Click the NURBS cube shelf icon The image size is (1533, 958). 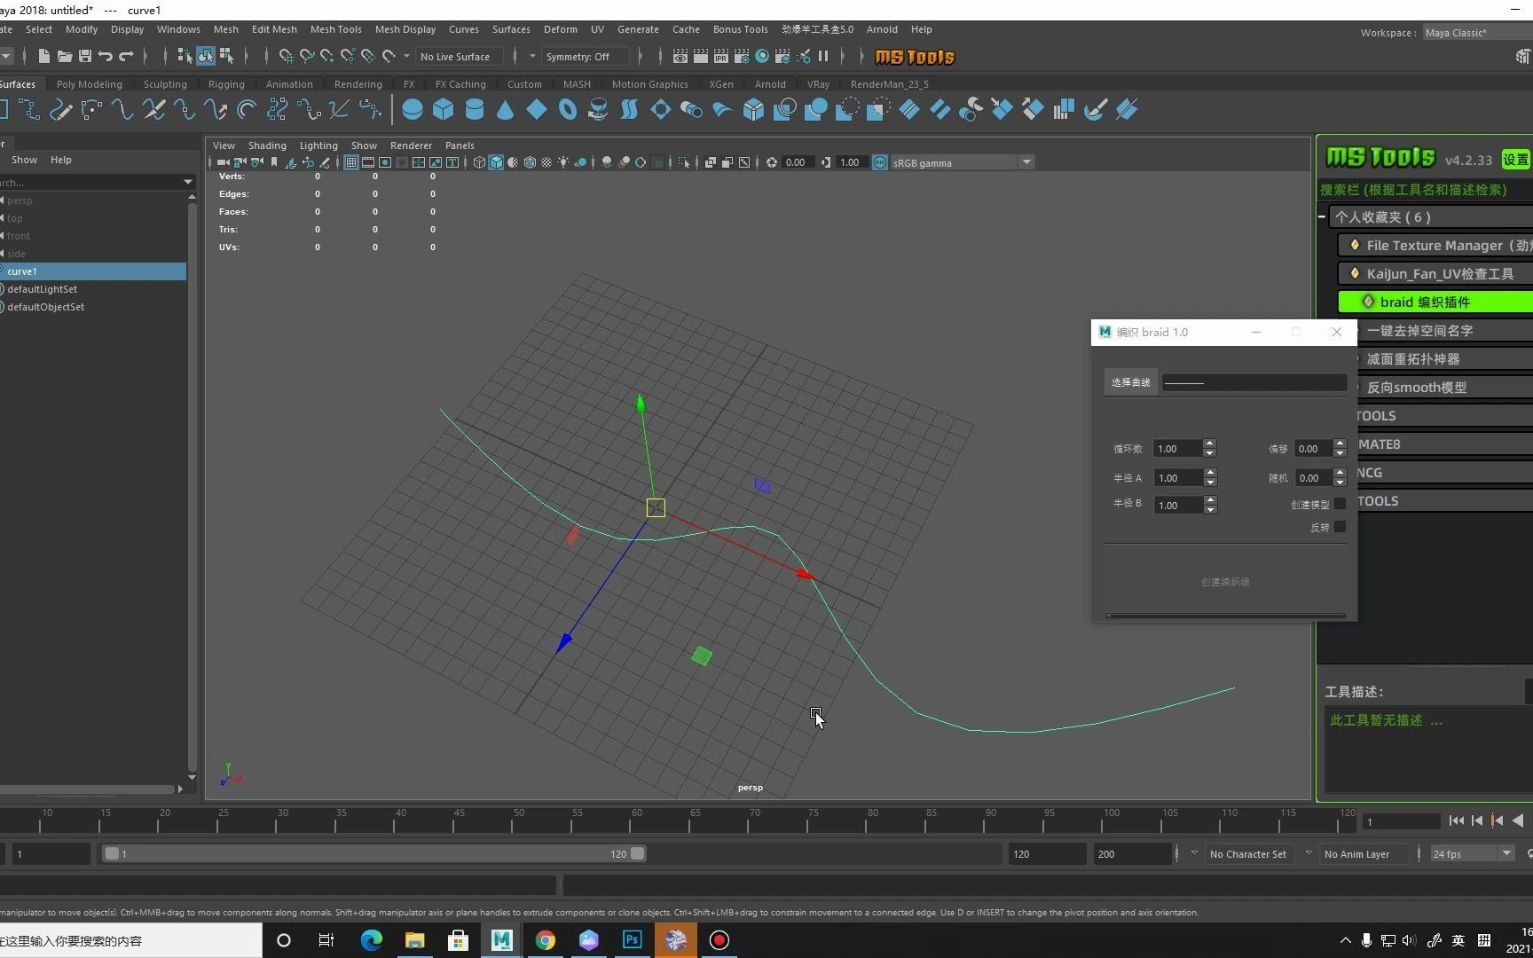[x=443, y=110]
